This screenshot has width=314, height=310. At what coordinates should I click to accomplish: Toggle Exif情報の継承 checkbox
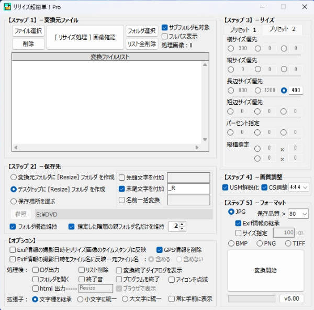click(238, 223)
